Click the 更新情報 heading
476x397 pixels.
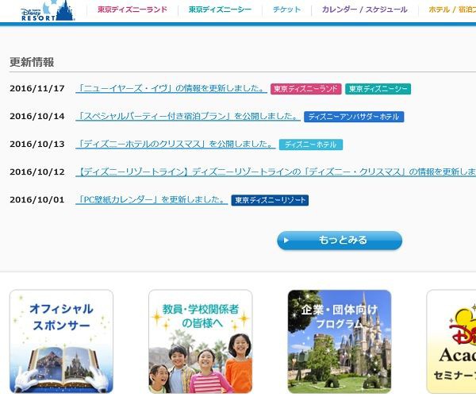[32, 62]
